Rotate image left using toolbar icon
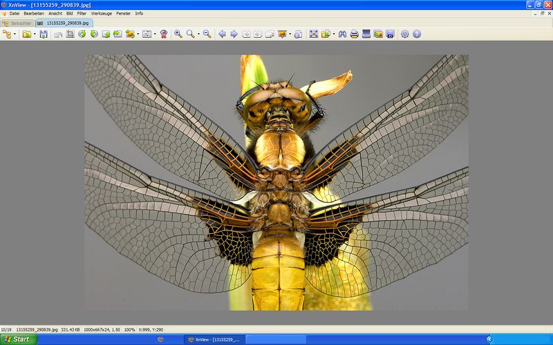Image resolution: width=553 pixels, height=345 pixels. point(82,34)
